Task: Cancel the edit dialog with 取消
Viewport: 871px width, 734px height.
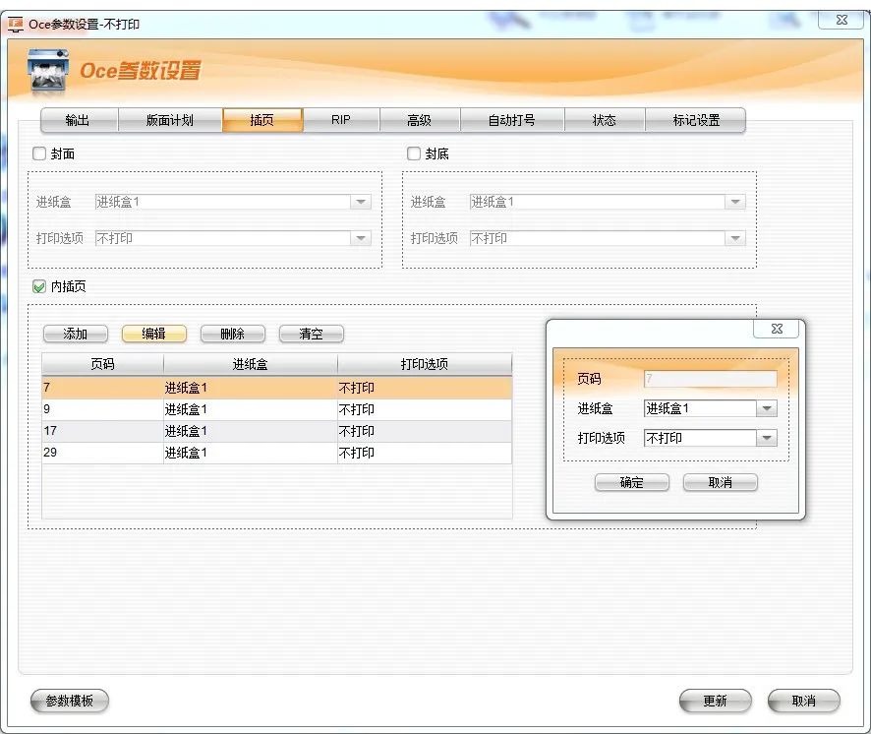Action: click(720, 483)
